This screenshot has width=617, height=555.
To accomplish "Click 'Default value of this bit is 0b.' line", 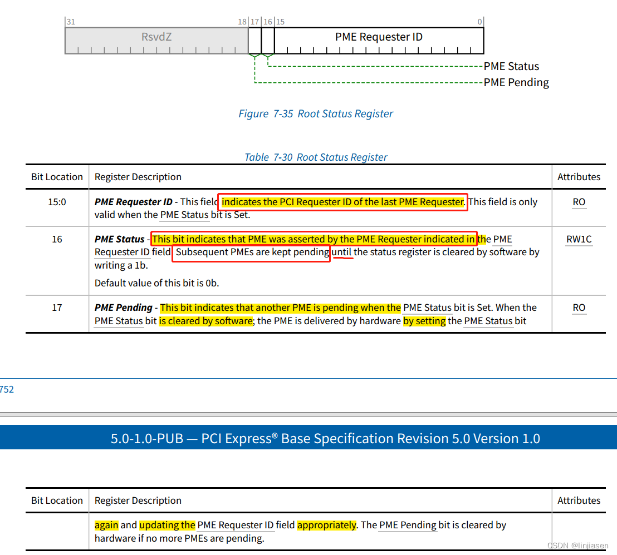I will click(156, 284).
